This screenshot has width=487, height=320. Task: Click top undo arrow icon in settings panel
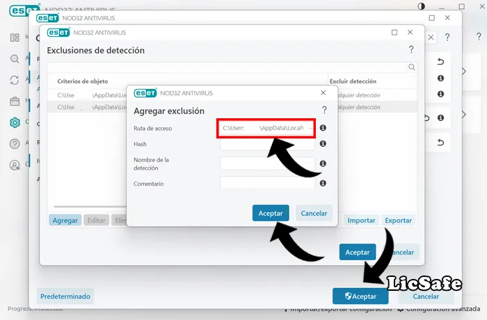[x=440, y=61]
